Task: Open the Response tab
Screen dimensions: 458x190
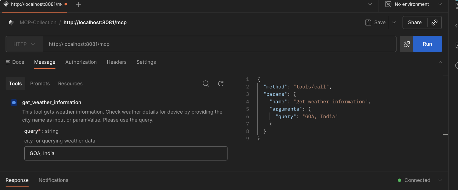Action: point(17,180)
